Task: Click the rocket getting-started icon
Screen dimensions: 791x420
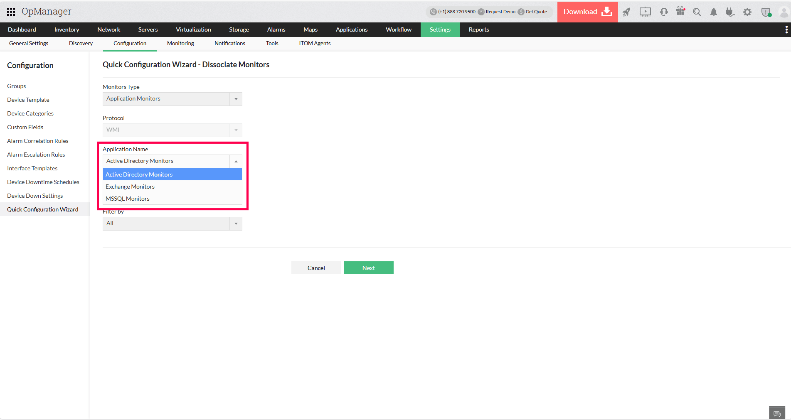Action: (x=626, y=12)
